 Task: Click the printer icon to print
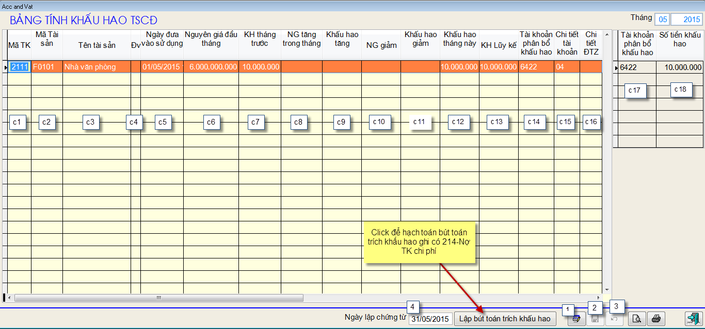click(x=656, y=319)
